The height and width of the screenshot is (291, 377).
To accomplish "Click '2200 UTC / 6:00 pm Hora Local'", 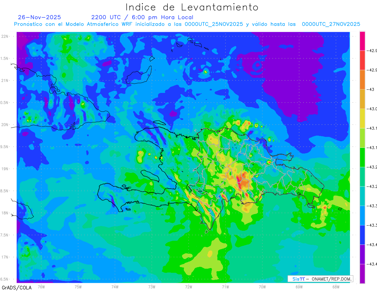I will click(142, 17).
